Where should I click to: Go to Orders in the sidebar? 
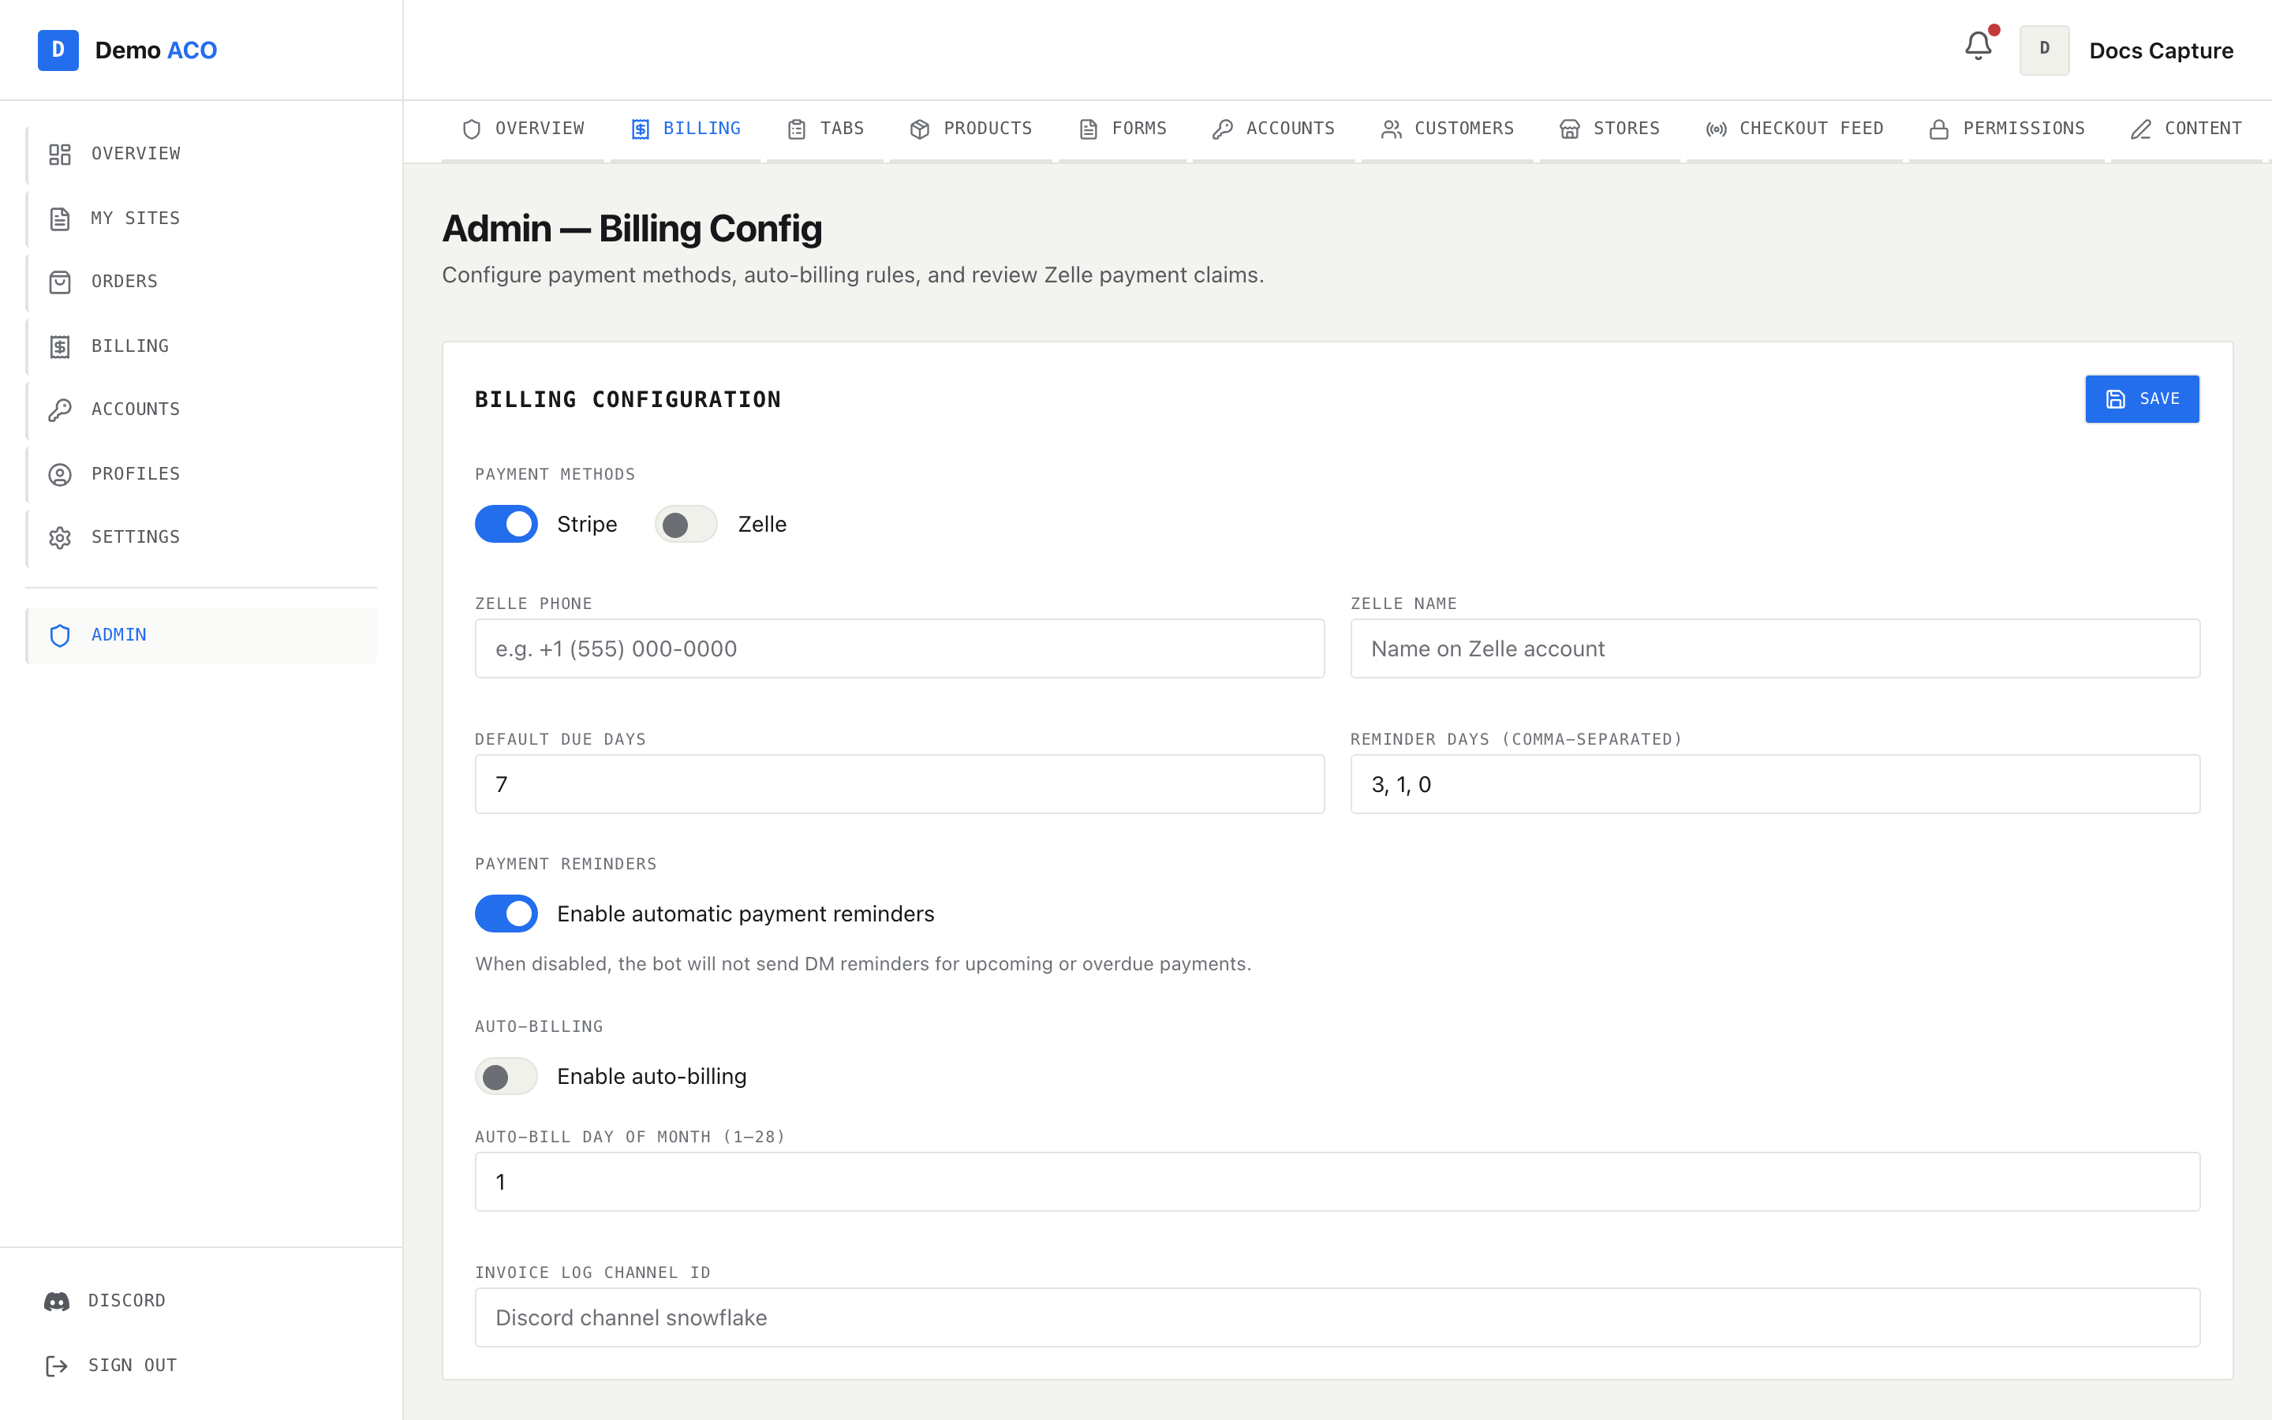coord(201,282)
